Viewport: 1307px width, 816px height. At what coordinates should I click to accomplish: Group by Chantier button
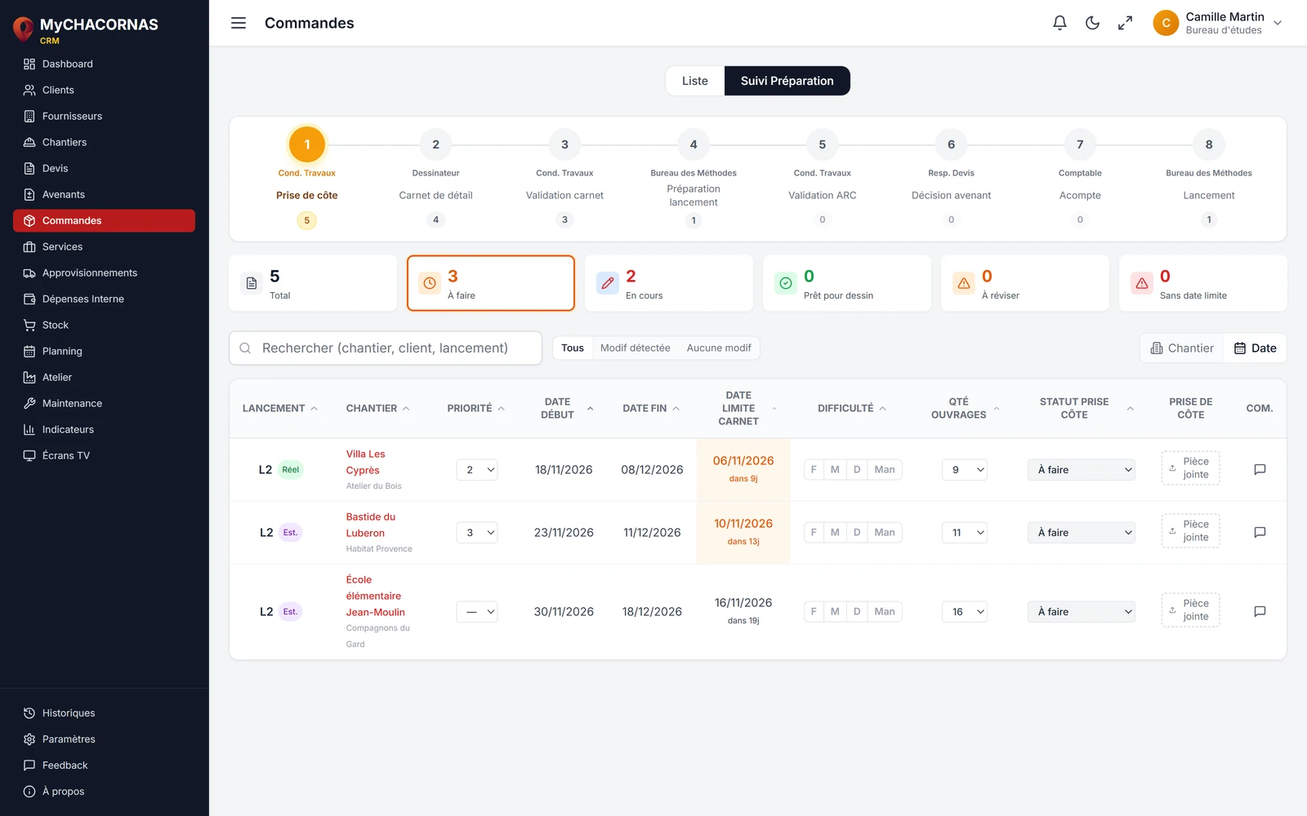[x=1182, y=348]
